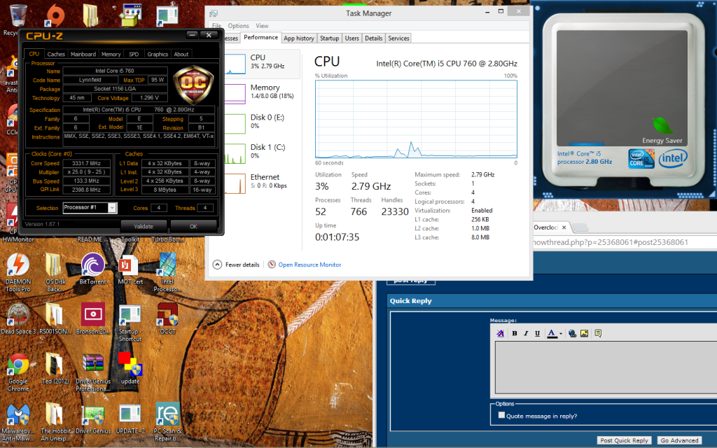Launch the Driver Genius shortcut

[93, 414]
